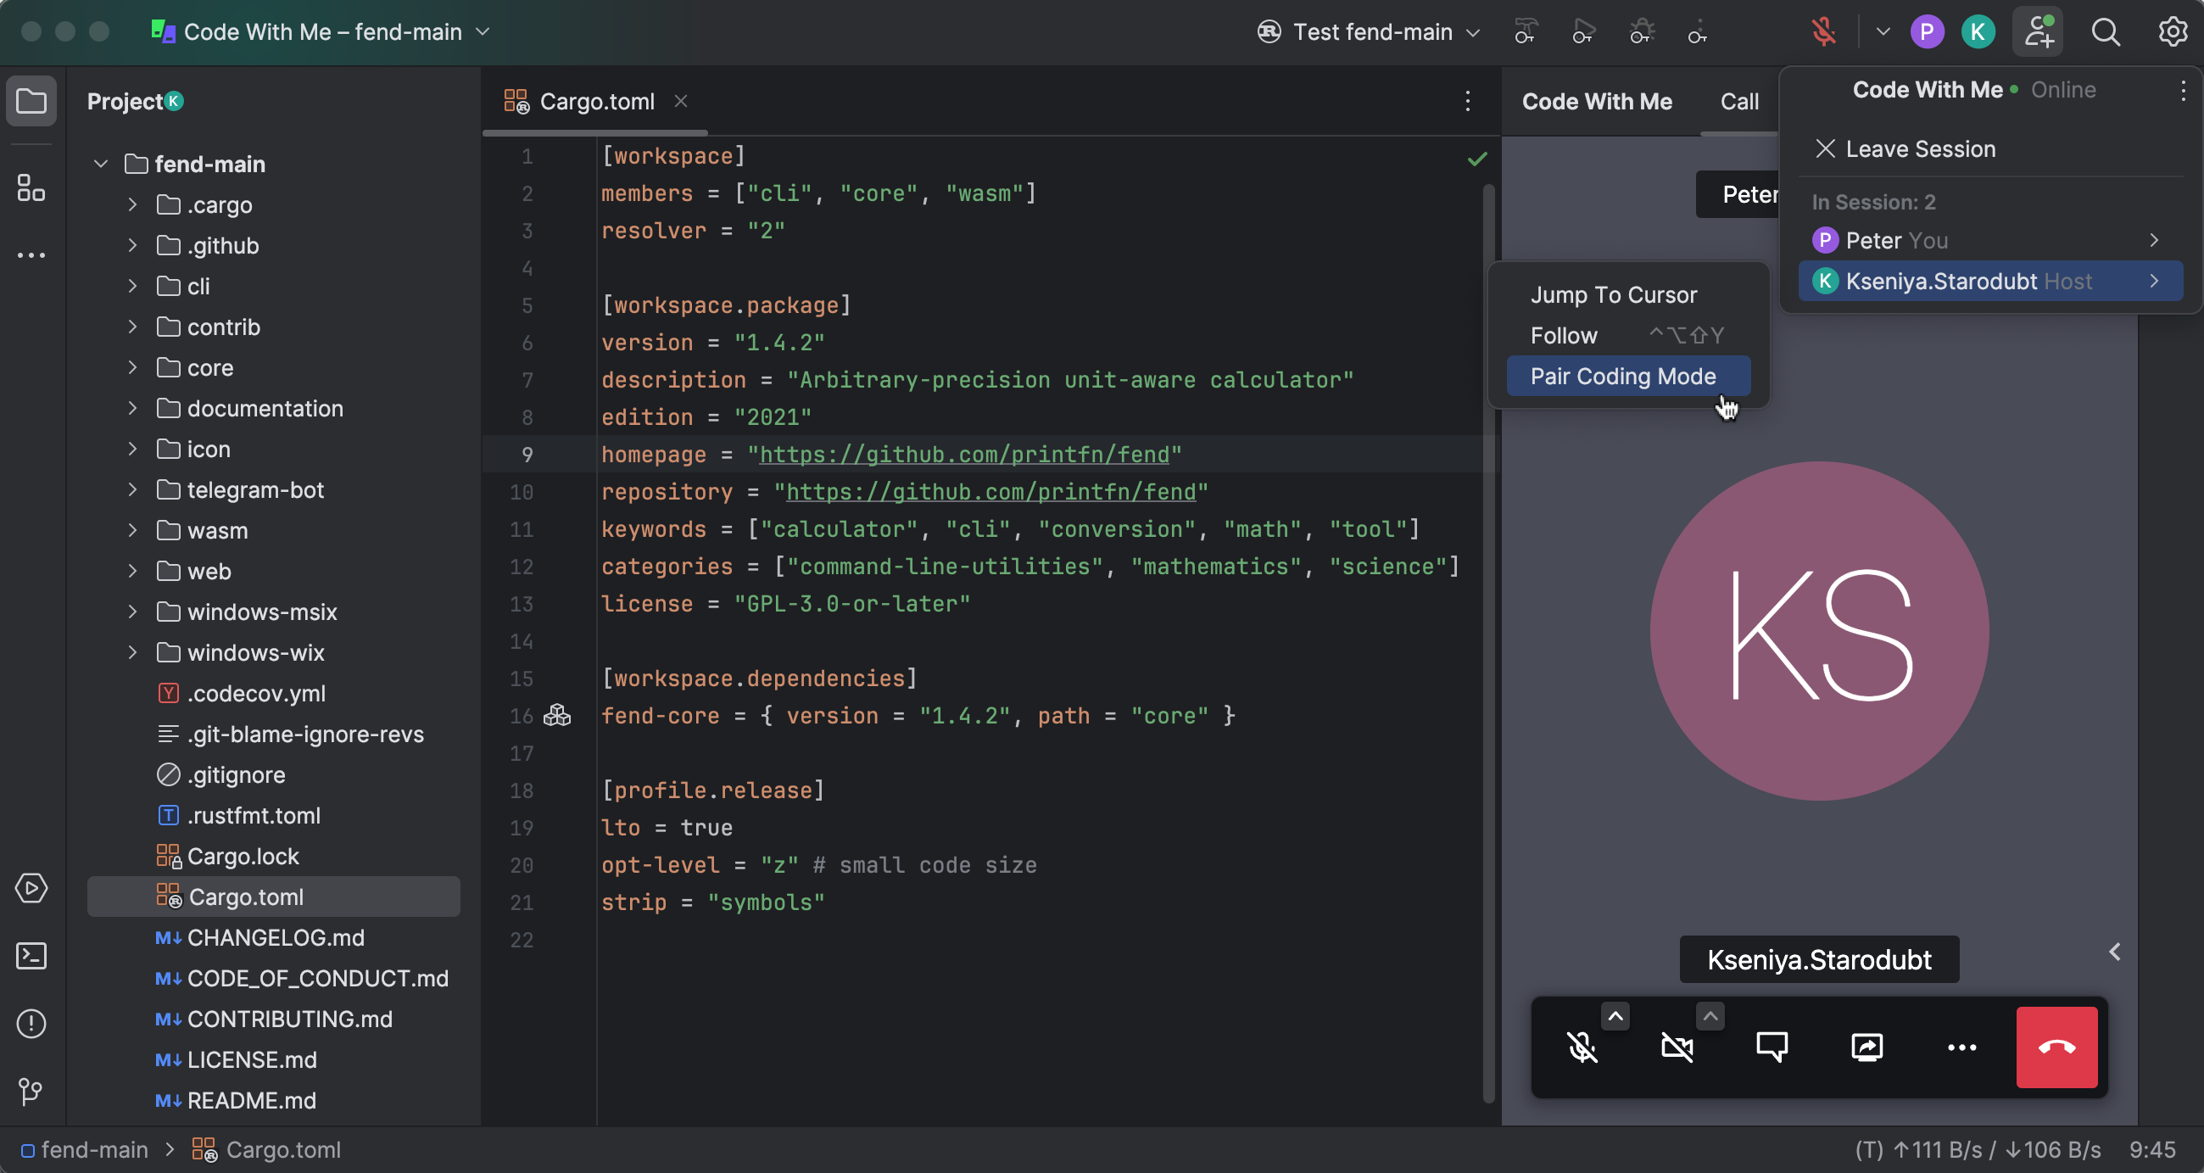Invite someone via the Code With Me icon

2039,31
